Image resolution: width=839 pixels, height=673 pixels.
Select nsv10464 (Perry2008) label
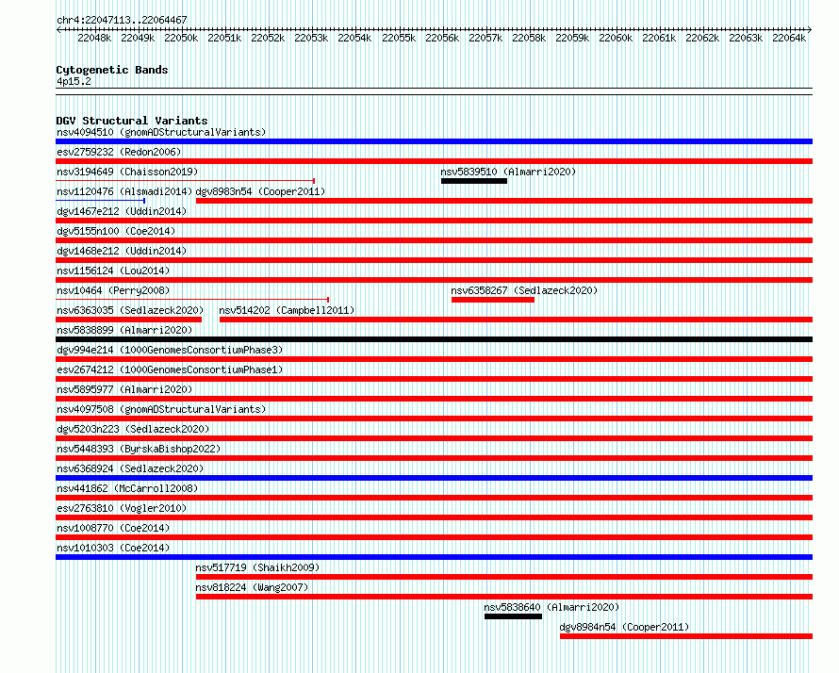point(113,290)
